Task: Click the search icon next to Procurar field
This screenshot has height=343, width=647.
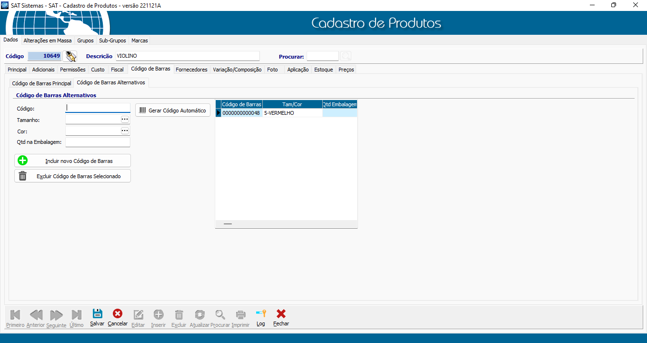Action: (x=346, y=56)
